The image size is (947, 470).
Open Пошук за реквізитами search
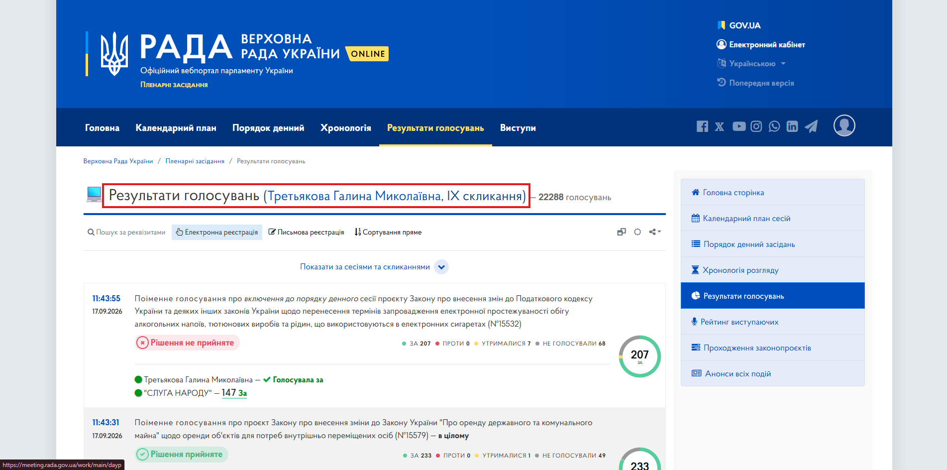click(x=126, y=232)
